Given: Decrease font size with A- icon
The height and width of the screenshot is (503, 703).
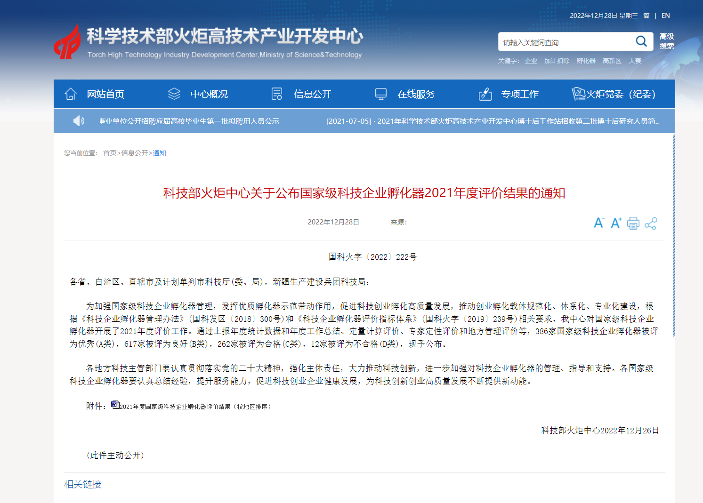Looking at the screenshot, I should (x=598, y=223).
